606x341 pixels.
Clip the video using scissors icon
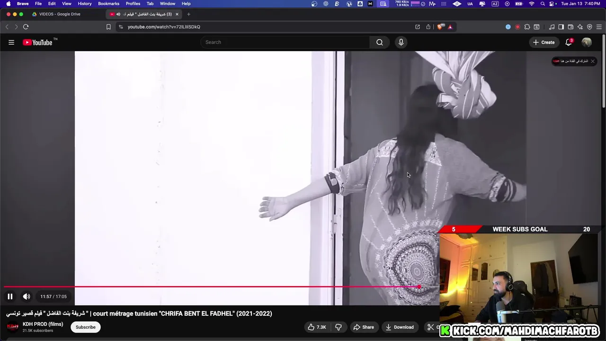430,327
